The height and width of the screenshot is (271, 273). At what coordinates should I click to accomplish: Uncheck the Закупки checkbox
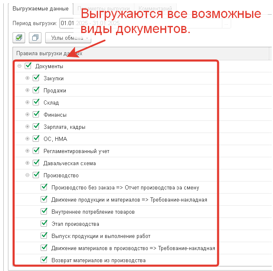pos(36,78)
